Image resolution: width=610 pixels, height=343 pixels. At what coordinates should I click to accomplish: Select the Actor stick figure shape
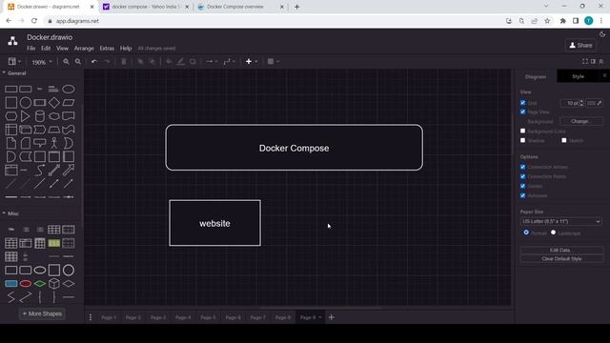[x=54, y=143]
